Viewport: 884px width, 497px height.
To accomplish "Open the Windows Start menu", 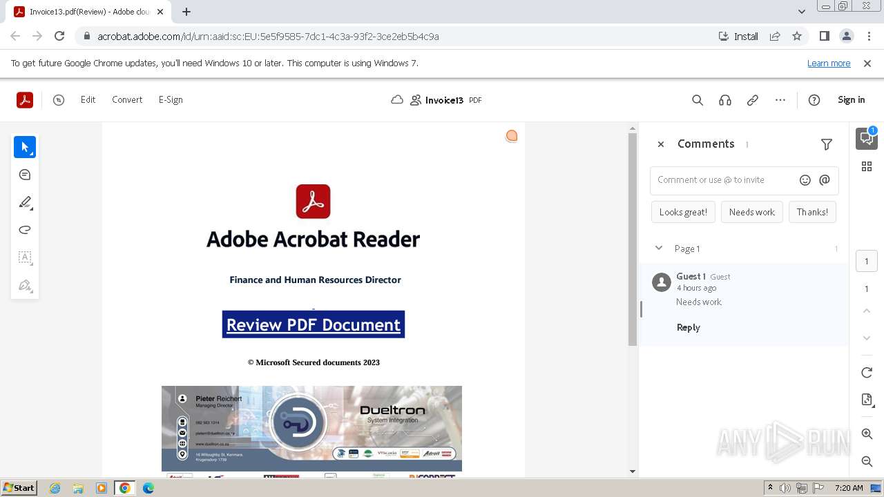I will [19, 488].
